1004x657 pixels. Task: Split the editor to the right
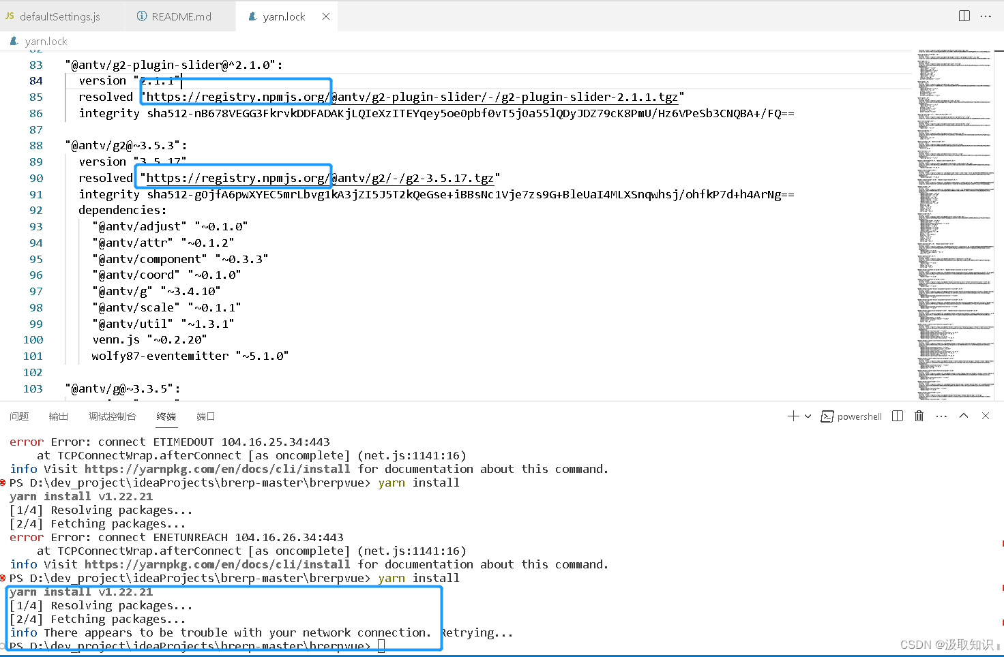[964, 16]
